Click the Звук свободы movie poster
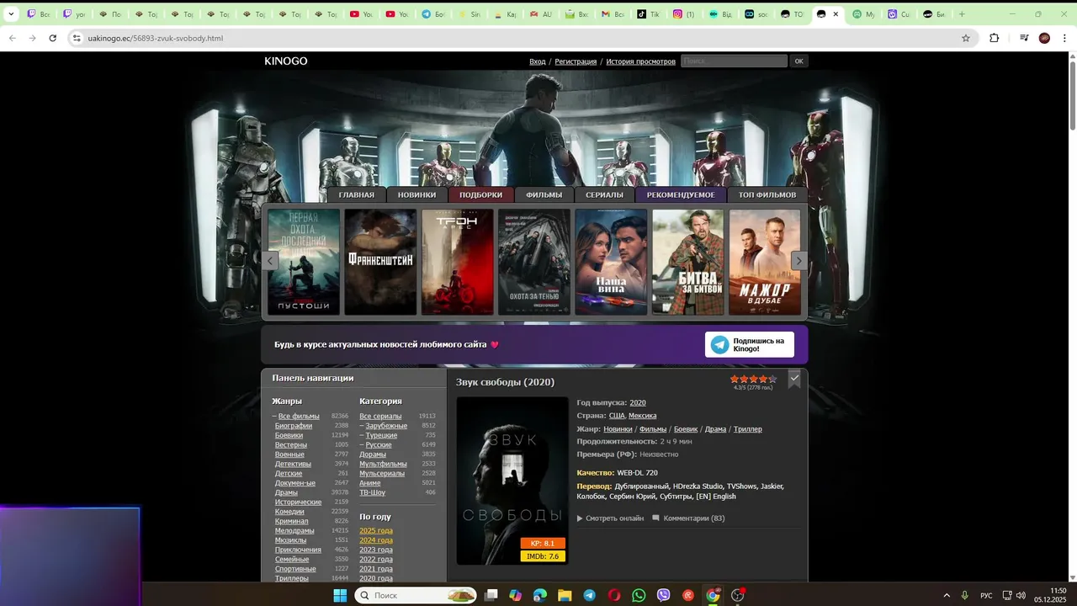Screen dimensions: 1077x606 click(x=512, y=481)
